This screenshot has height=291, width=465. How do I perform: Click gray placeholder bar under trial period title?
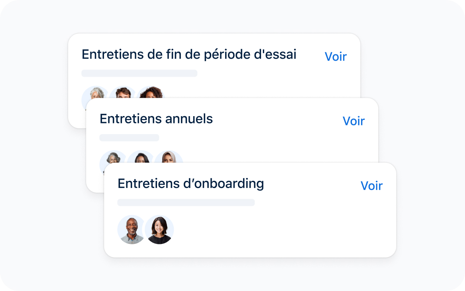139,73
